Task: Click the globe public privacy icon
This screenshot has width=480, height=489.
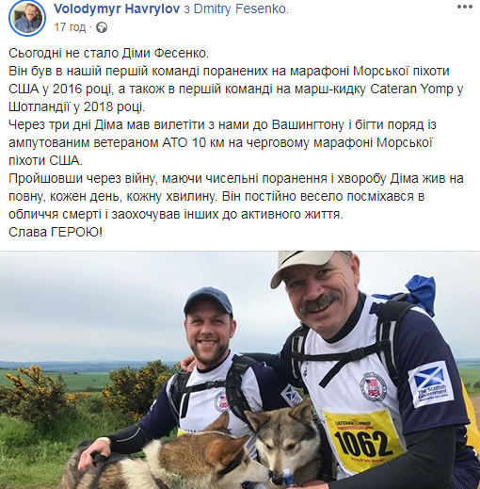Action: tap(102, 27)
